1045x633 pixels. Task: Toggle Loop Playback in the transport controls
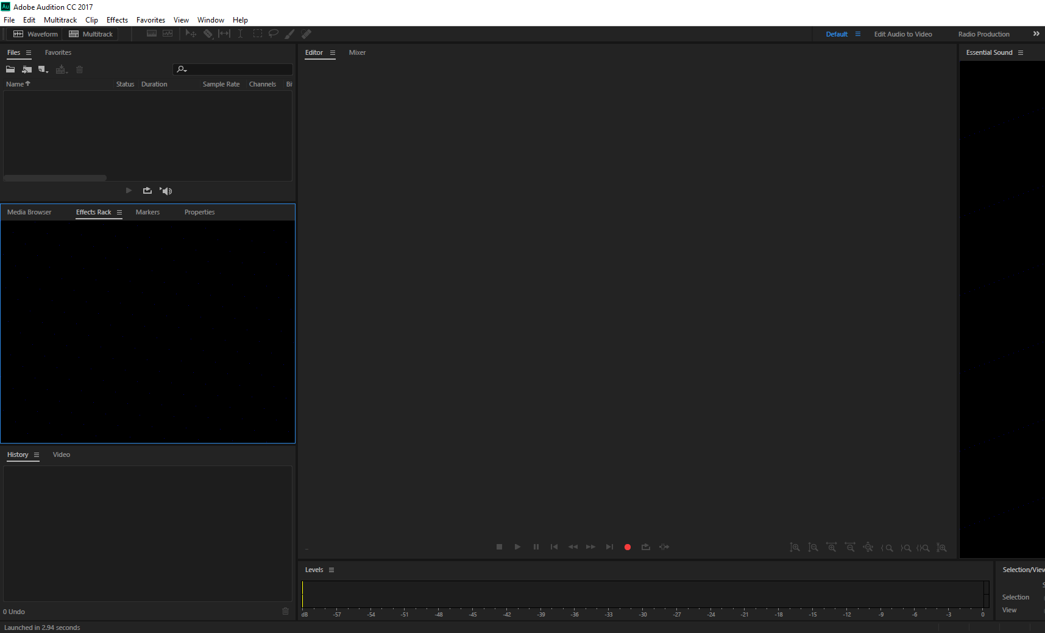point(645,546)
